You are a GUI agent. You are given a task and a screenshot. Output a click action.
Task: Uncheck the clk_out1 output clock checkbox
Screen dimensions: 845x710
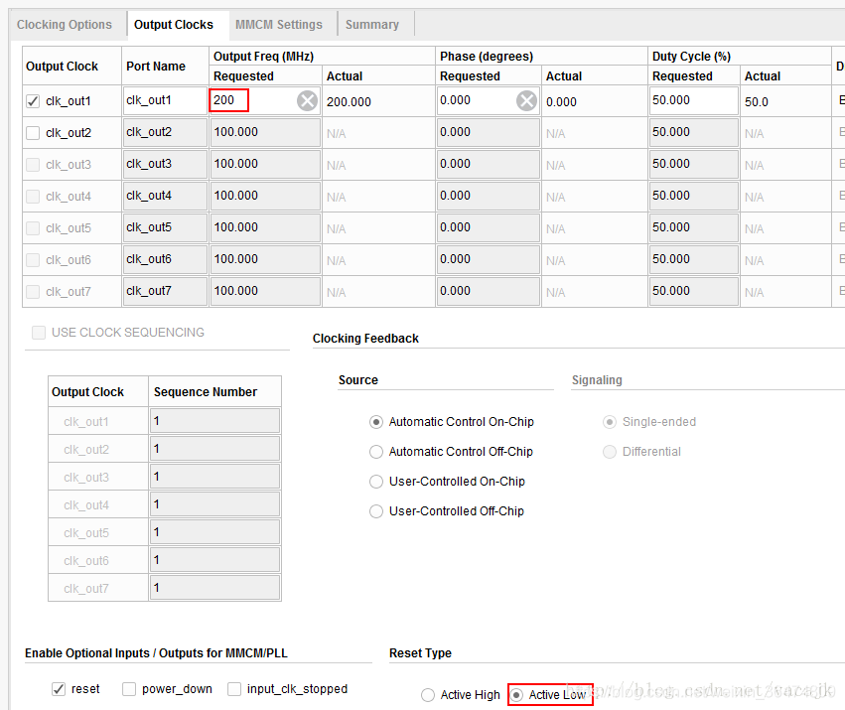click(34, 101)
